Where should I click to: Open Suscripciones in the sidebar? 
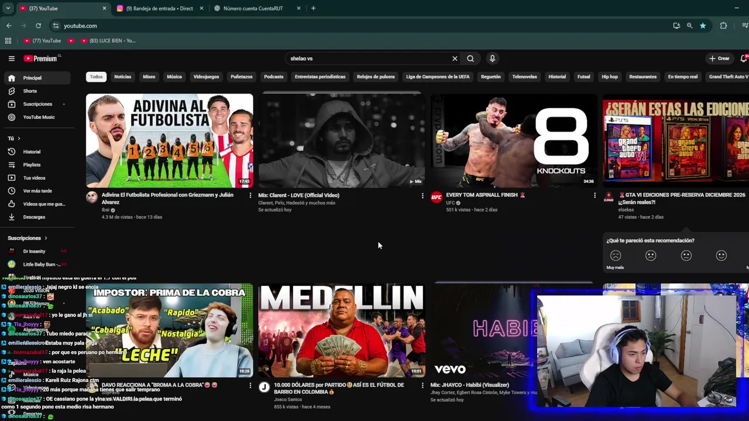pos(37,104)
